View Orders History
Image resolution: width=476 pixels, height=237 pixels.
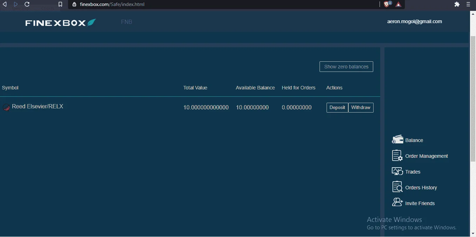coord(421,188)
